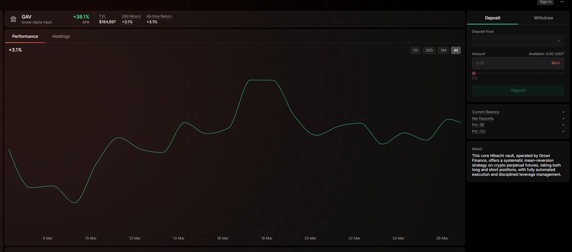Click the +3.1% chart return figure

(x=15, y=50)
